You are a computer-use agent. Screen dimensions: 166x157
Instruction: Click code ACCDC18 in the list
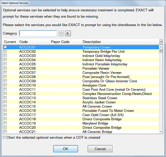pyautogui.click(x=27, y=119)
